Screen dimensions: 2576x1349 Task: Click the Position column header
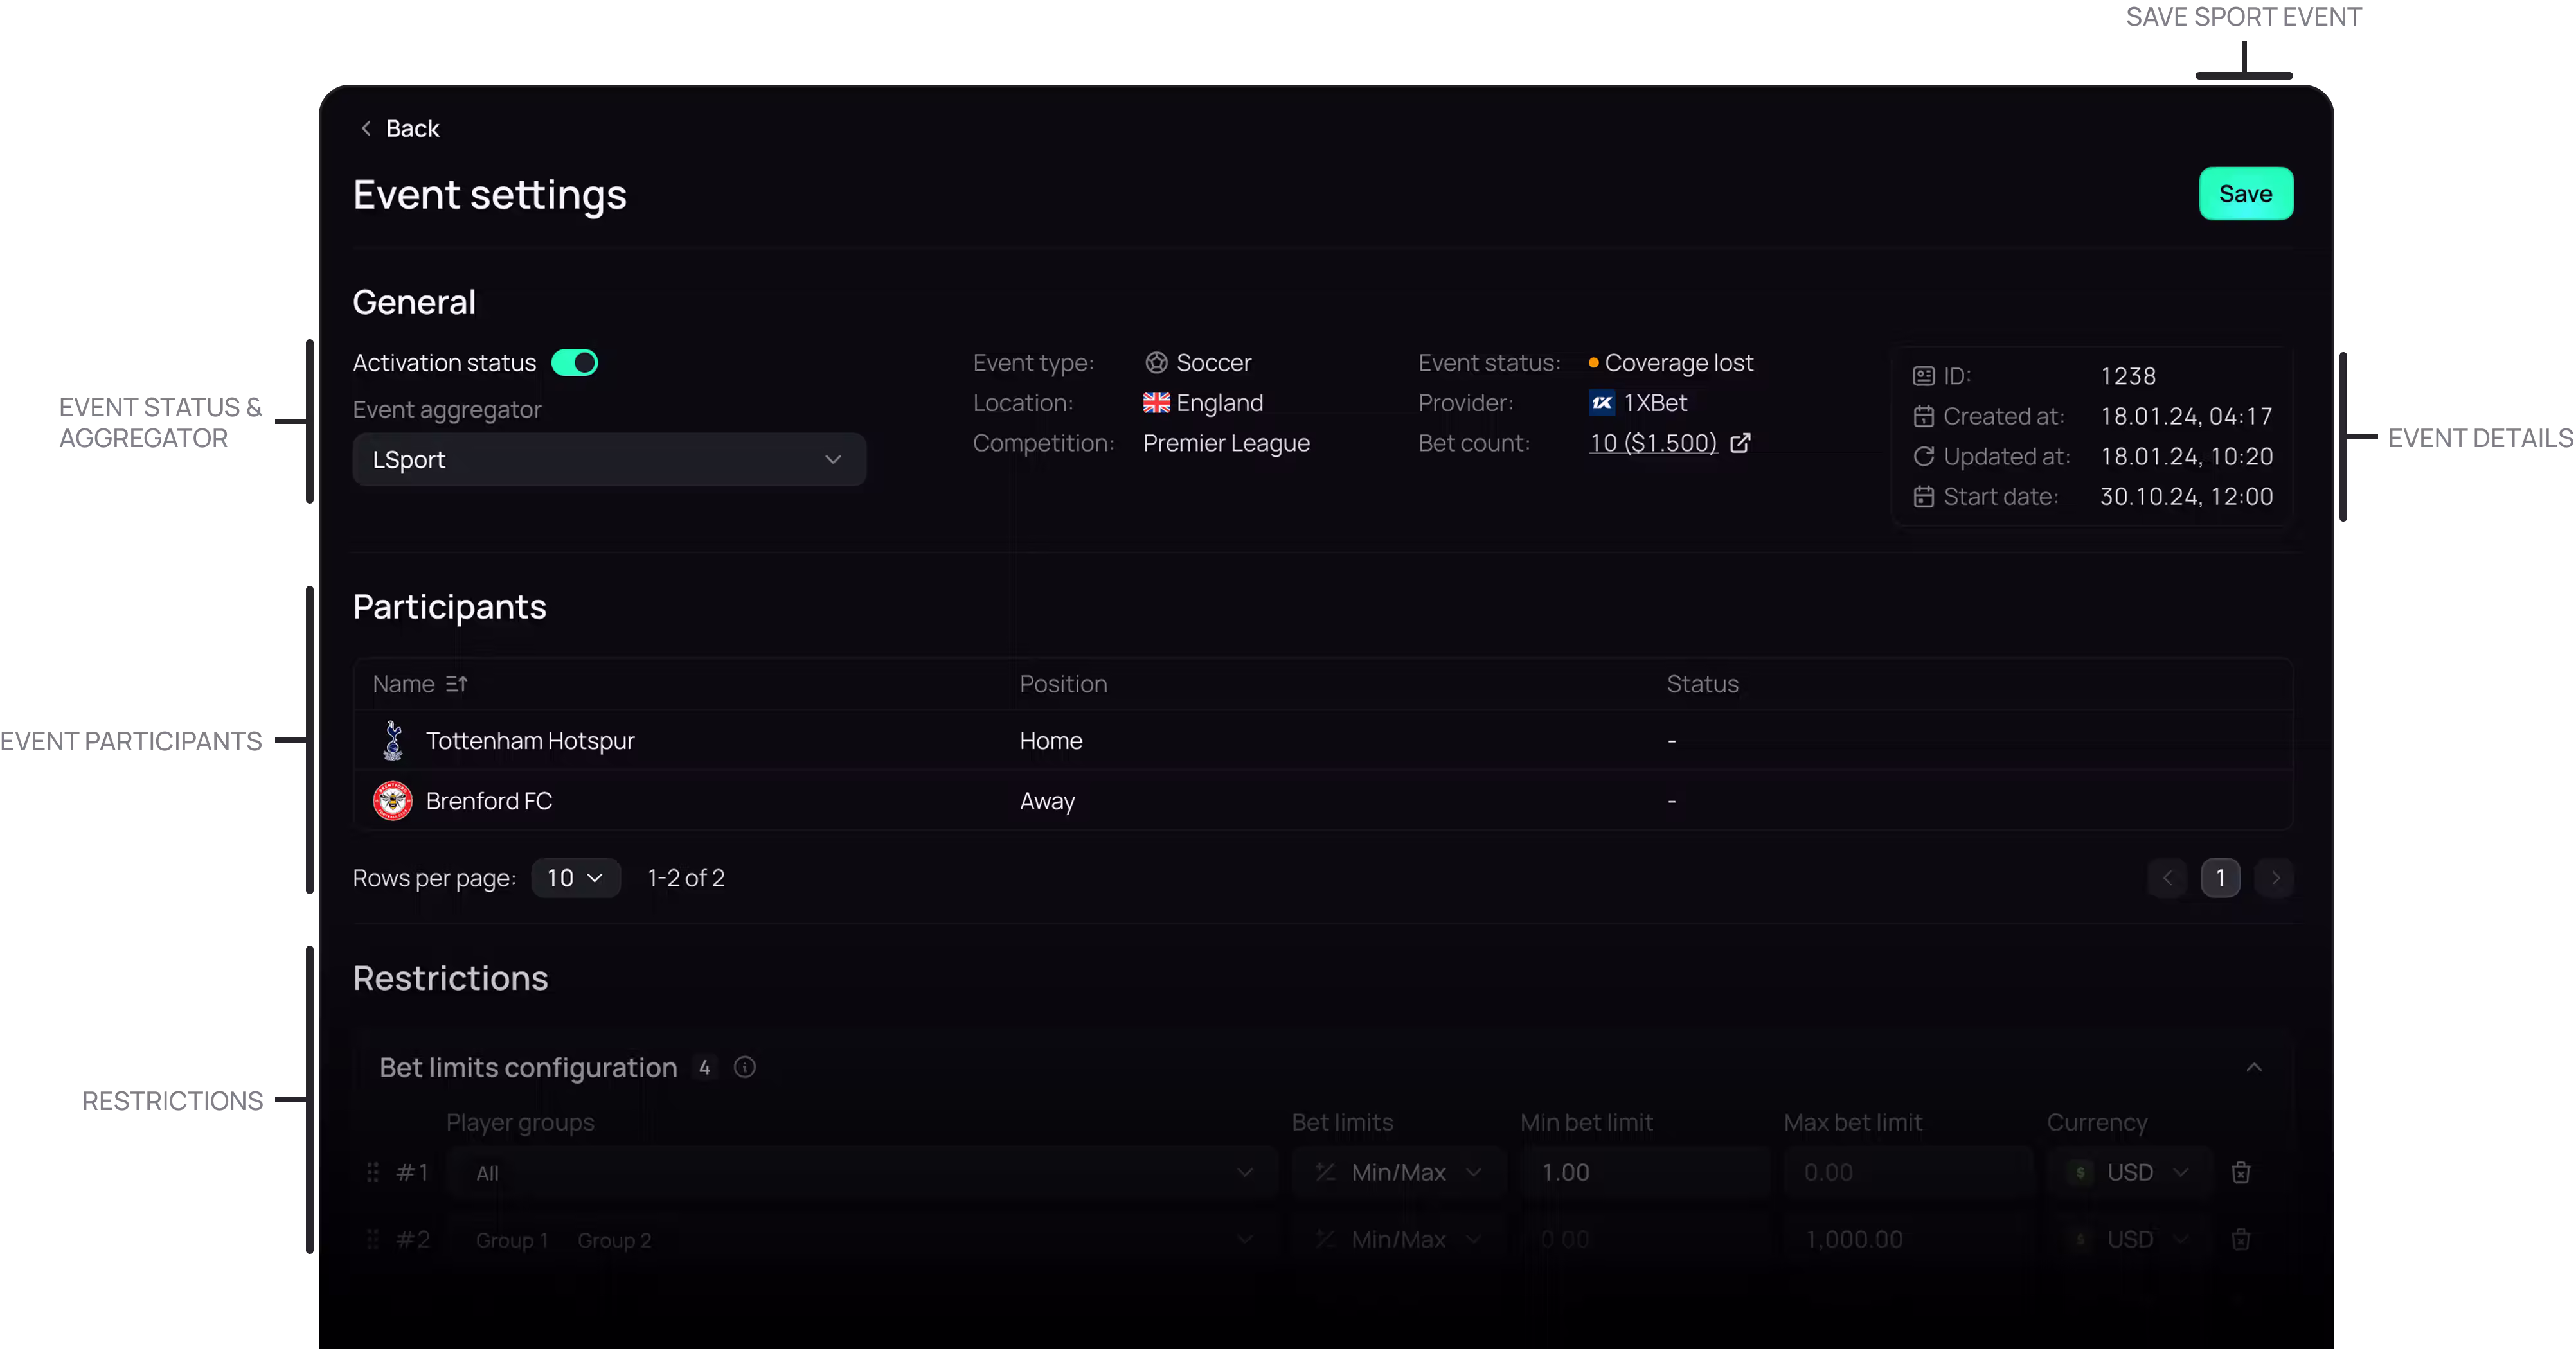(1063, 683)
